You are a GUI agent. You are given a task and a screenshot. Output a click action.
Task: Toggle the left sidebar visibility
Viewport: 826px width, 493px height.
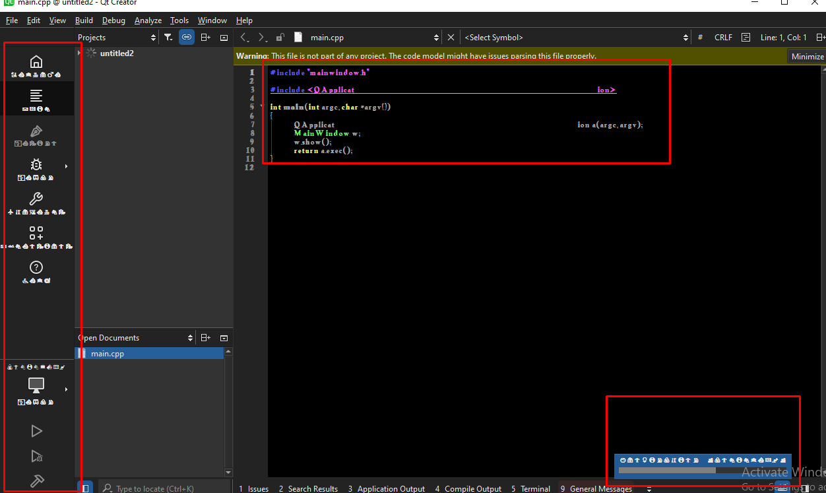[84, 488]
